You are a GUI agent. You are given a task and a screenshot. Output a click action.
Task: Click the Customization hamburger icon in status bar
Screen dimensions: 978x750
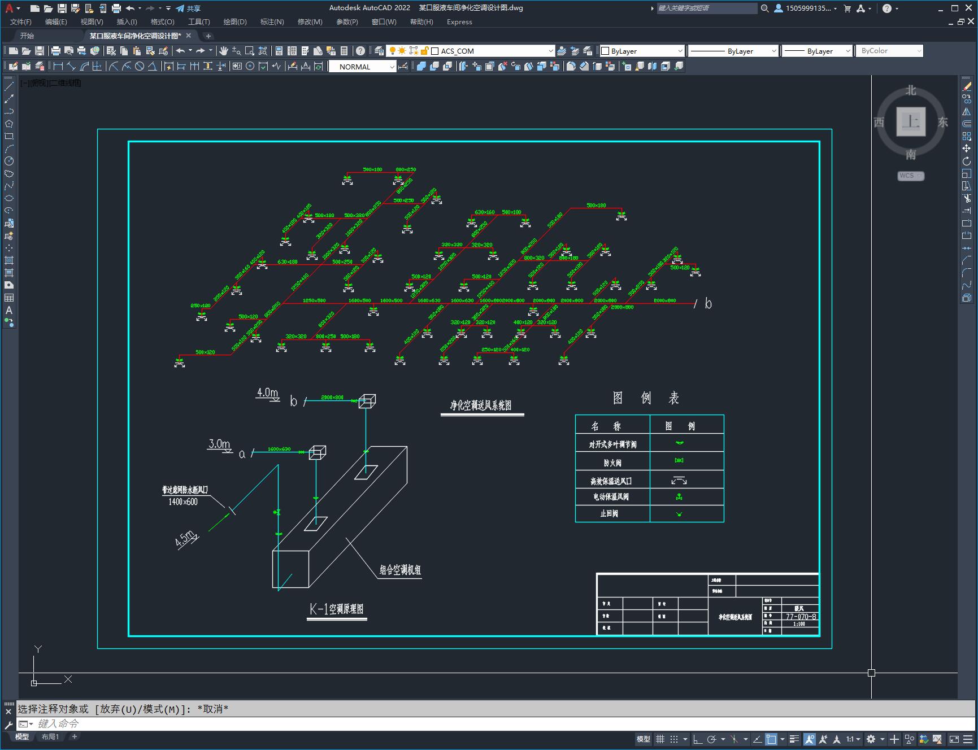[x=968, y=739]
